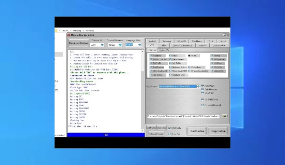Click the 100% progress bar

[x=106, y=135]
